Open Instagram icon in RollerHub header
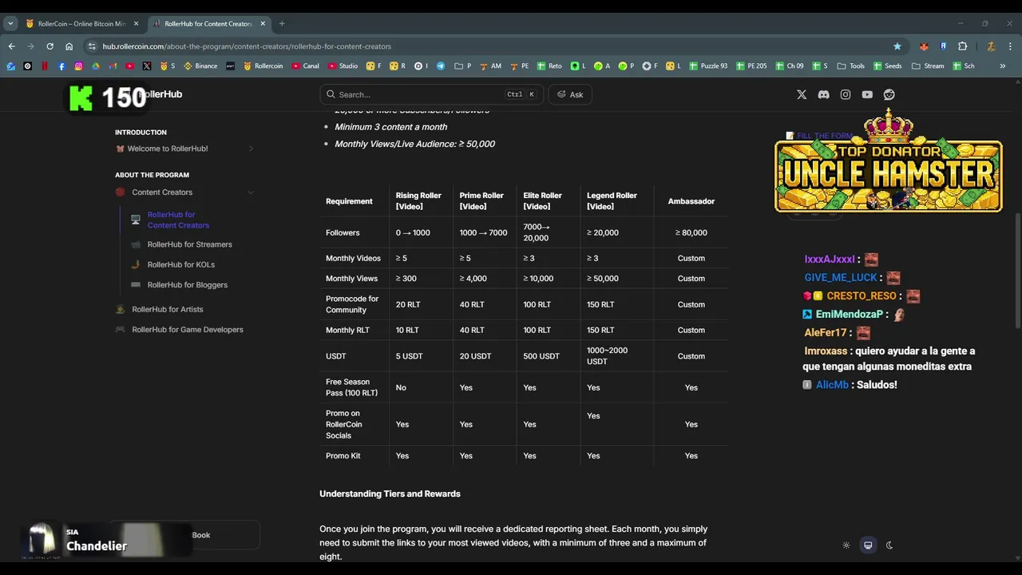Screen dimensions: 1022x575 pos(846,94)
